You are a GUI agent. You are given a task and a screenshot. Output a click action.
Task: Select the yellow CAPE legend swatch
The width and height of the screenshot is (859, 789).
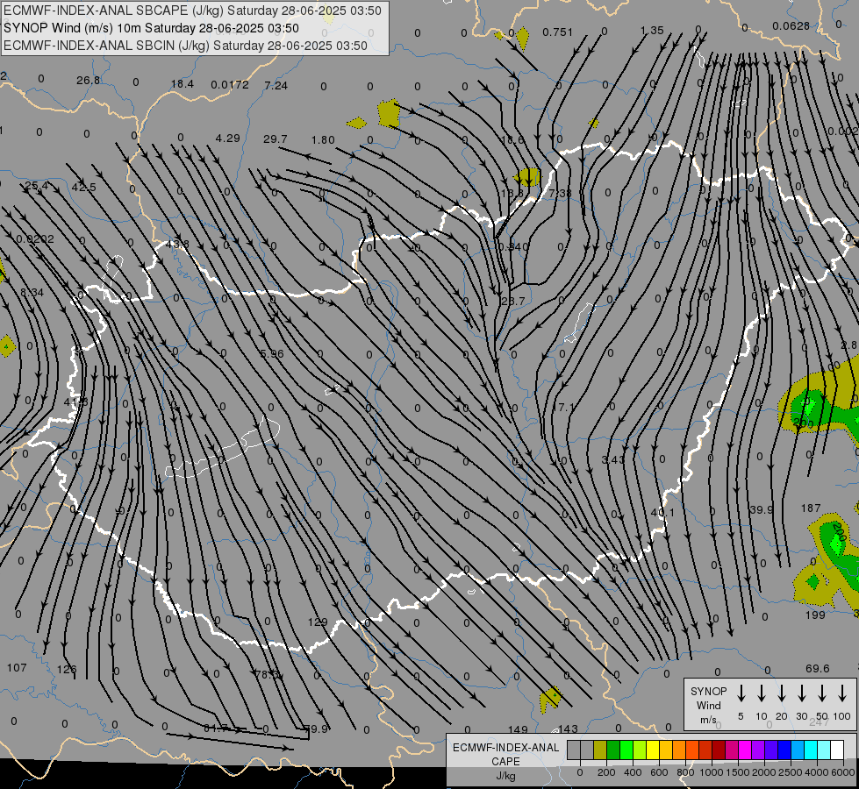tap(653, 750)
